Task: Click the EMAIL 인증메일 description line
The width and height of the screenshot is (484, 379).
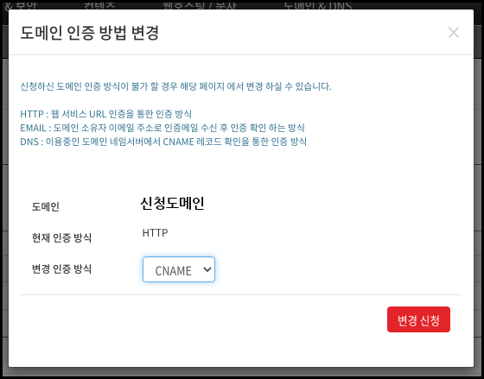Action: point(162,128)
